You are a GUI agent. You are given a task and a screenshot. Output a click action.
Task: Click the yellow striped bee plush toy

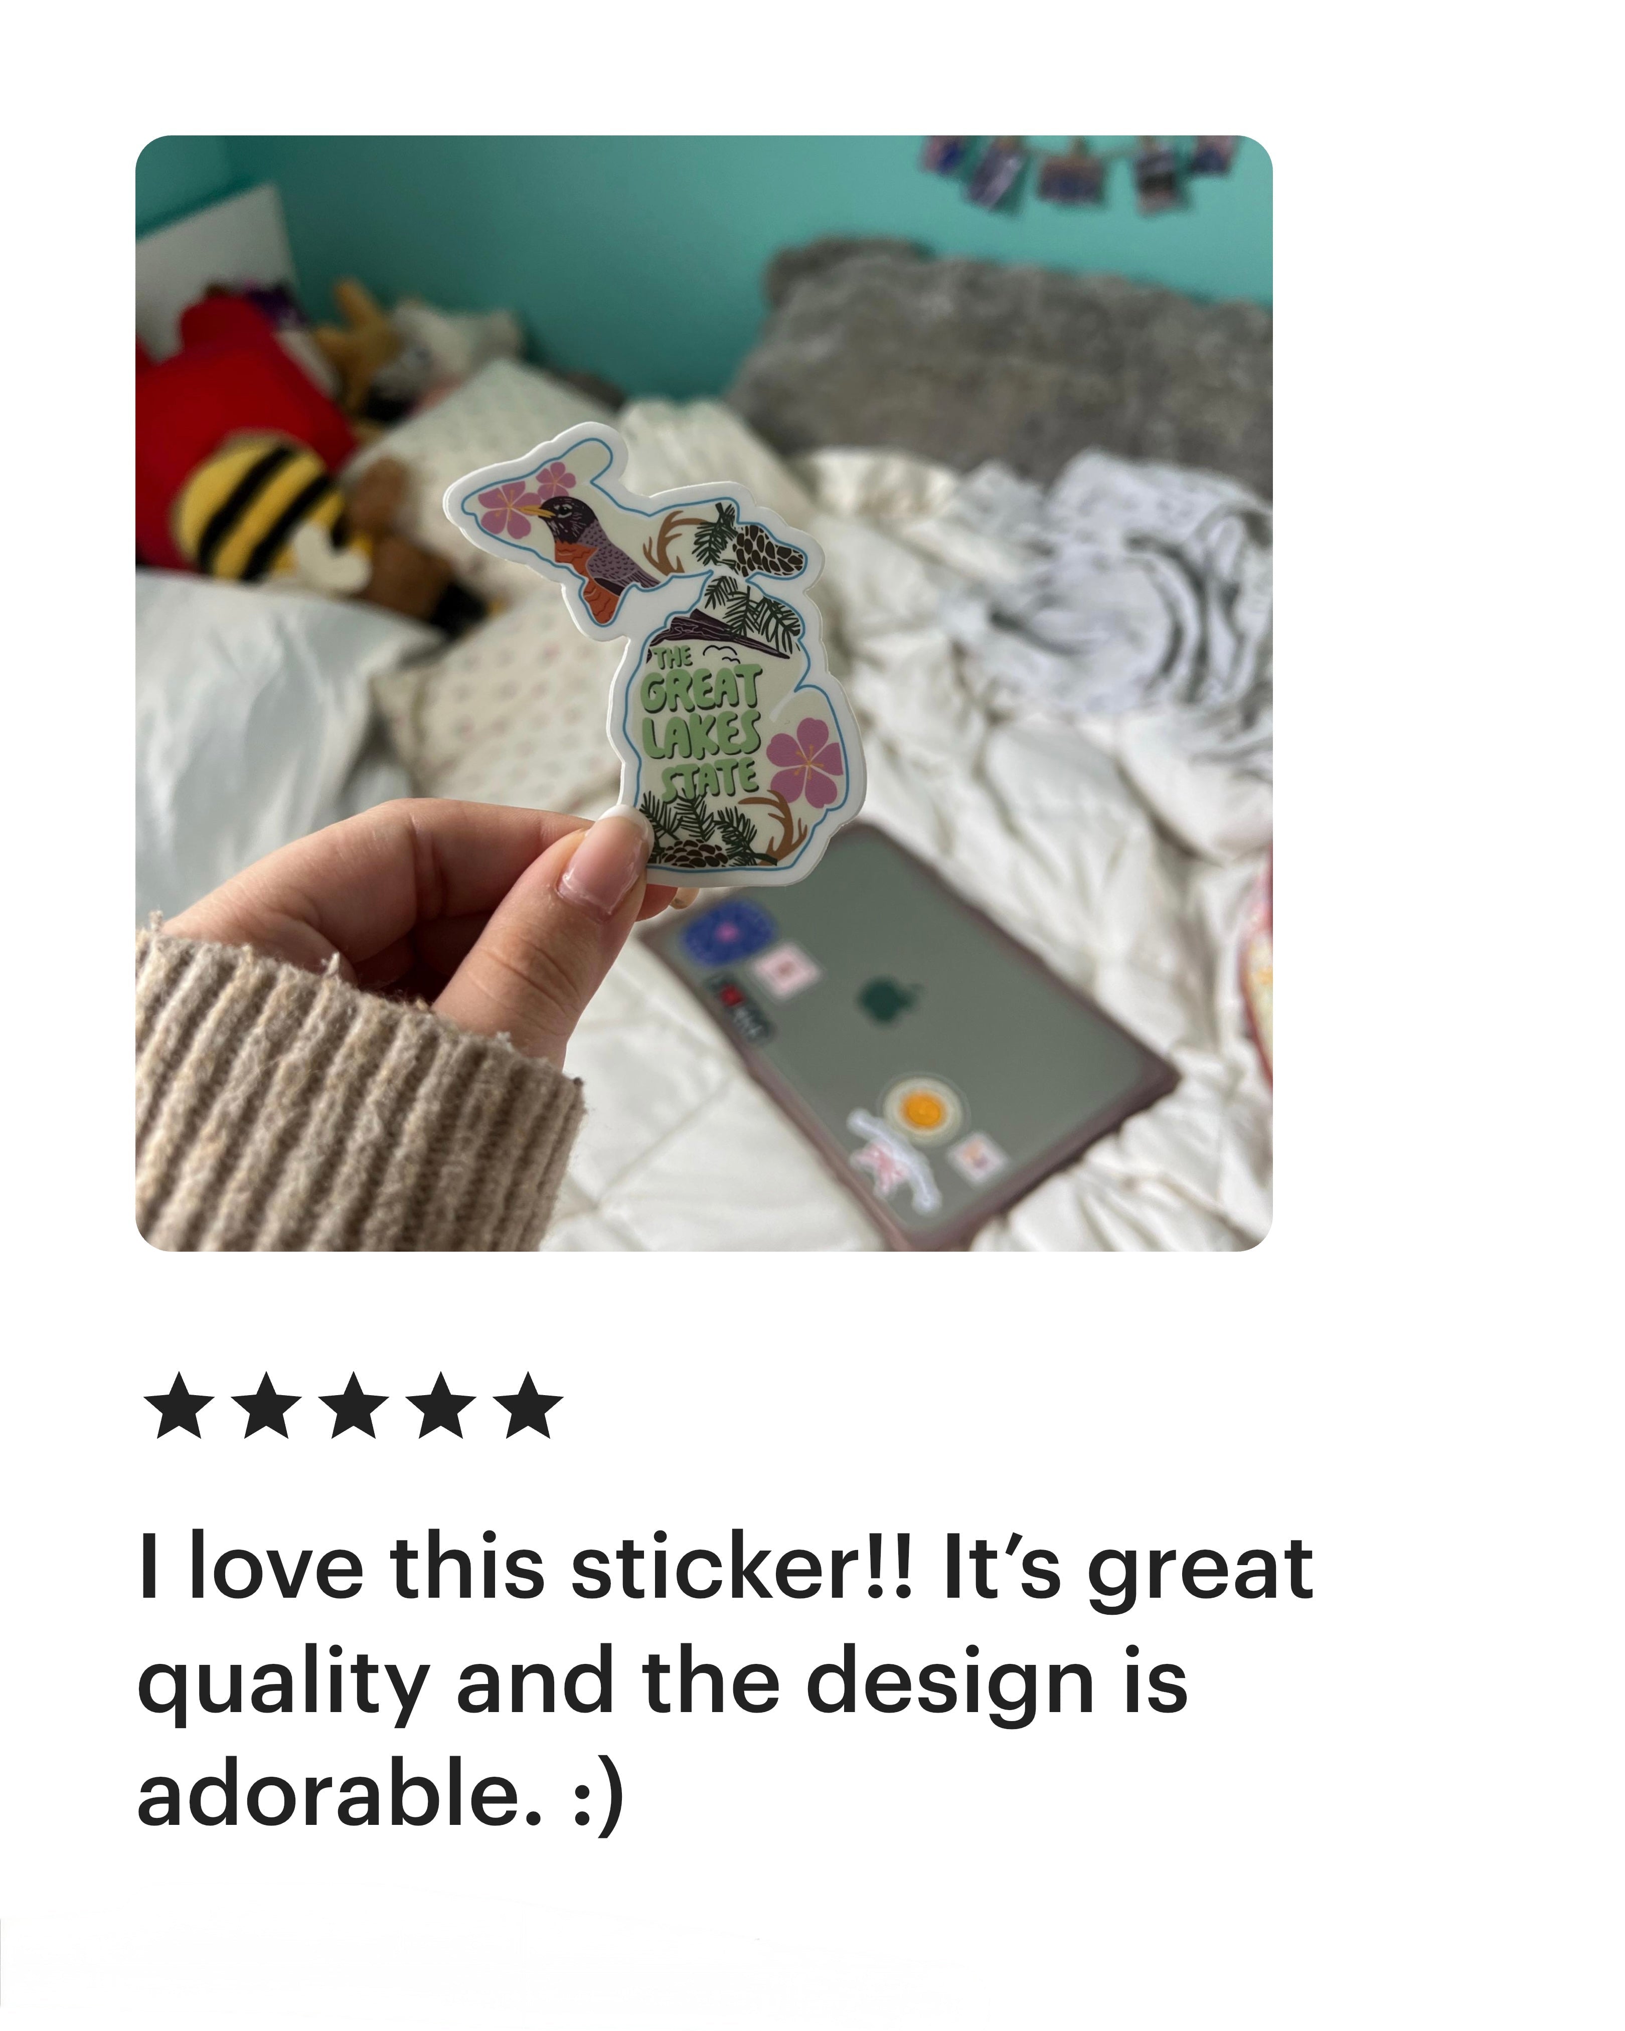click(x=259, y=509)
